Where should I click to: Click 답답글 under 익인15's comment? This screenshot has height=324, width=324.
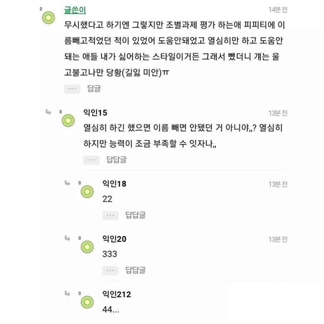coord(116,160)
